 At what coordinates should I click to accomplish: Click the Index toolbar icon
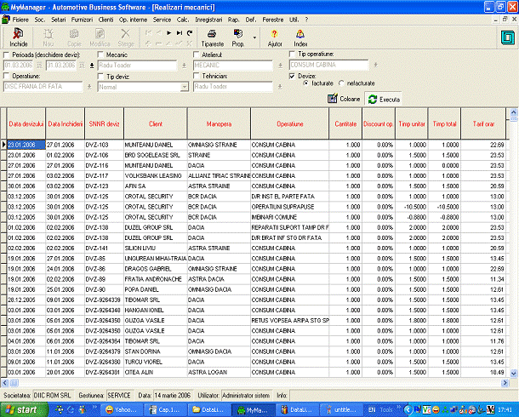coord(300,37)
